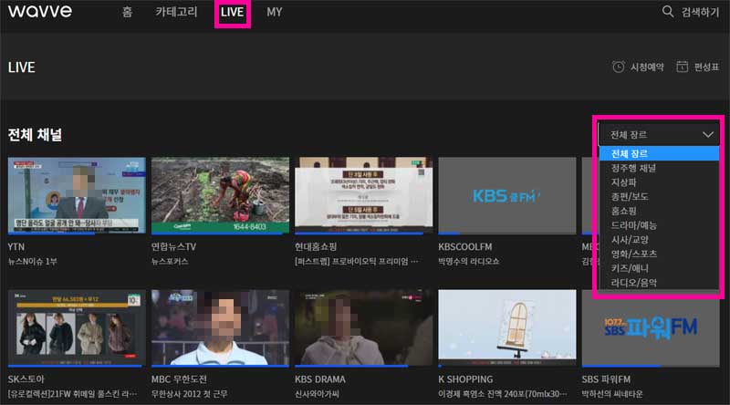Click 검색하기 search text

700,12
